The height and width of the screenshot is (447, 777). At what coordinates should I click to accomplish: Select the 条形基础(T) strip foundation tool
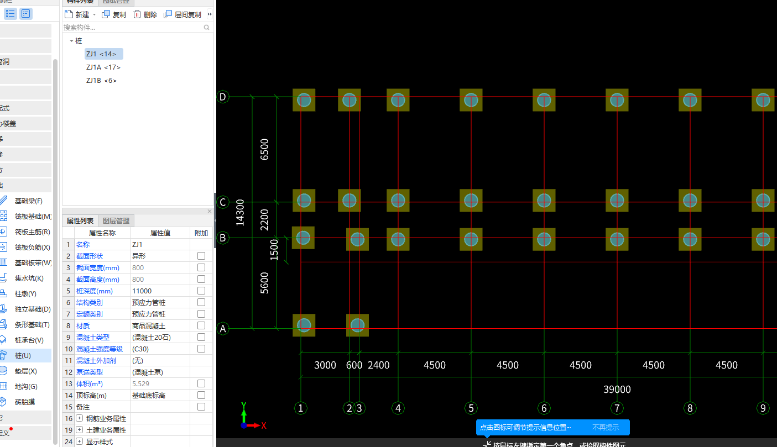[26, 324]
